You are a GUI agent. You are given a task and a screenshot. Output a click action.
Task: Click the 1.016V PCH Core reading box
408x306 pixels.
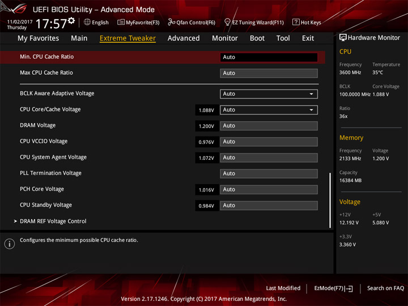click(x=206, y=190)
